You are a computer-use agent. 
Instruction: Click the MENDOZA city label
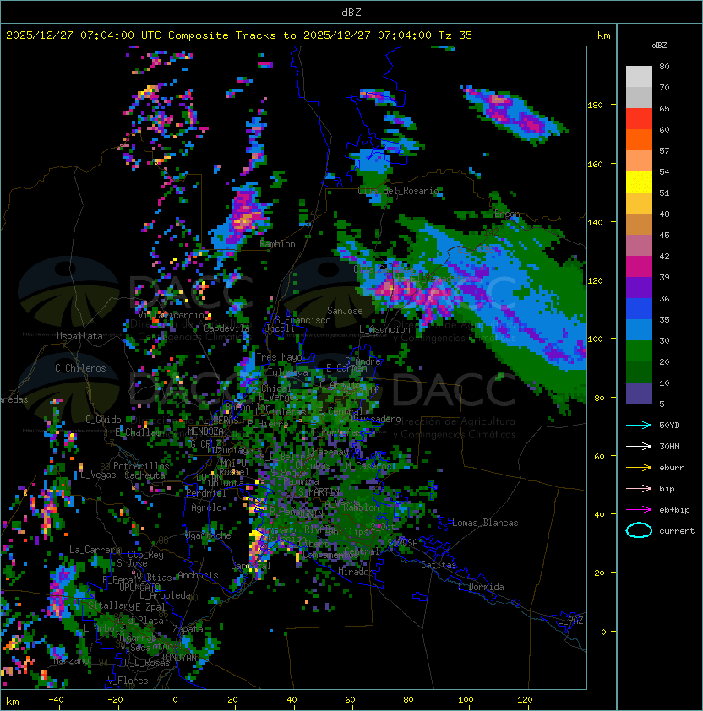point(205,431)
